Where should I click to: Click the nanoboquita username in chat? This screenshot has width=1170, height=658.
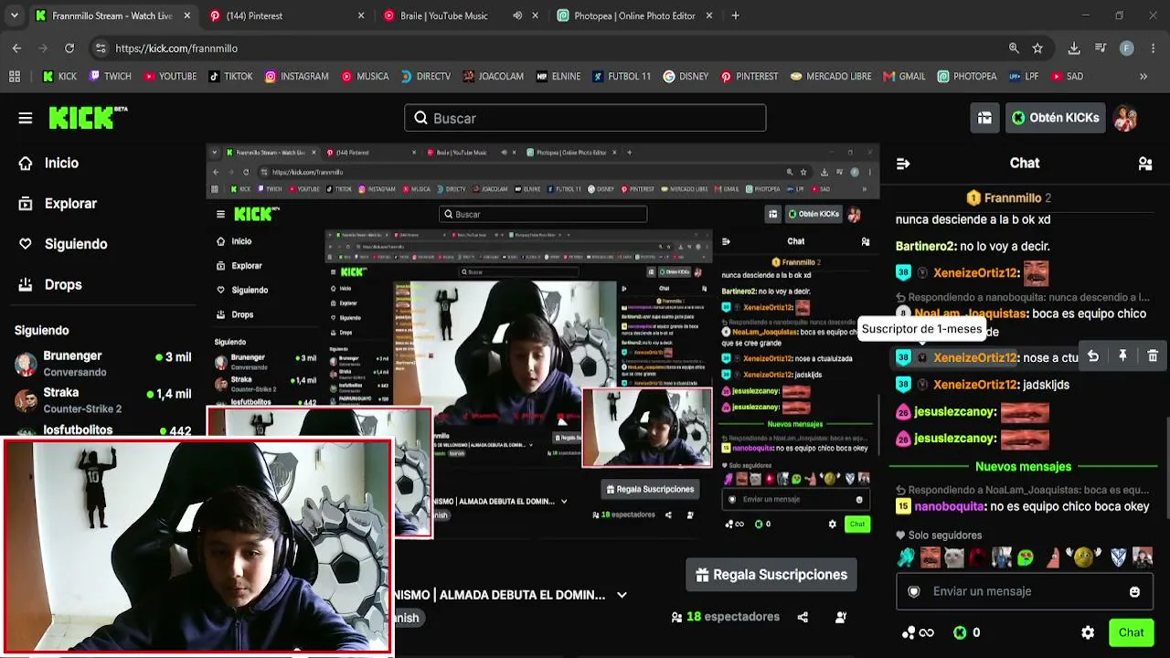point(950,506)
